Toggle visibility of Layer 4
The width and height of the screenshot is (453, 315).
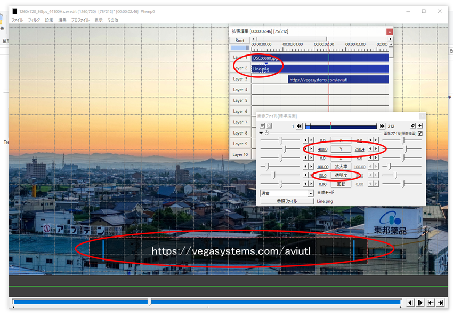[x=240, y=90]
